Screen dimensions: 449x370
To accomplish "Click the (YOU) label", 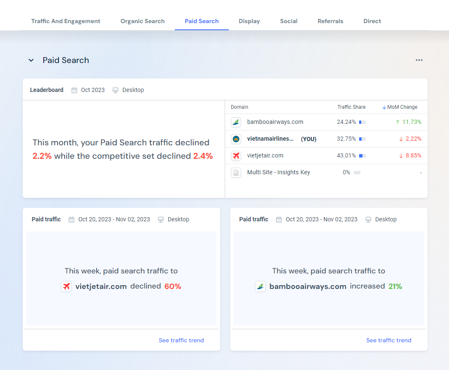I will [x=308, y=139].
